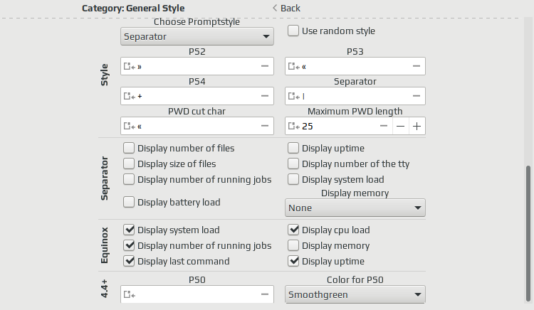Click the clear-text icon in PWD cut char field

click(x=265, y=126)
